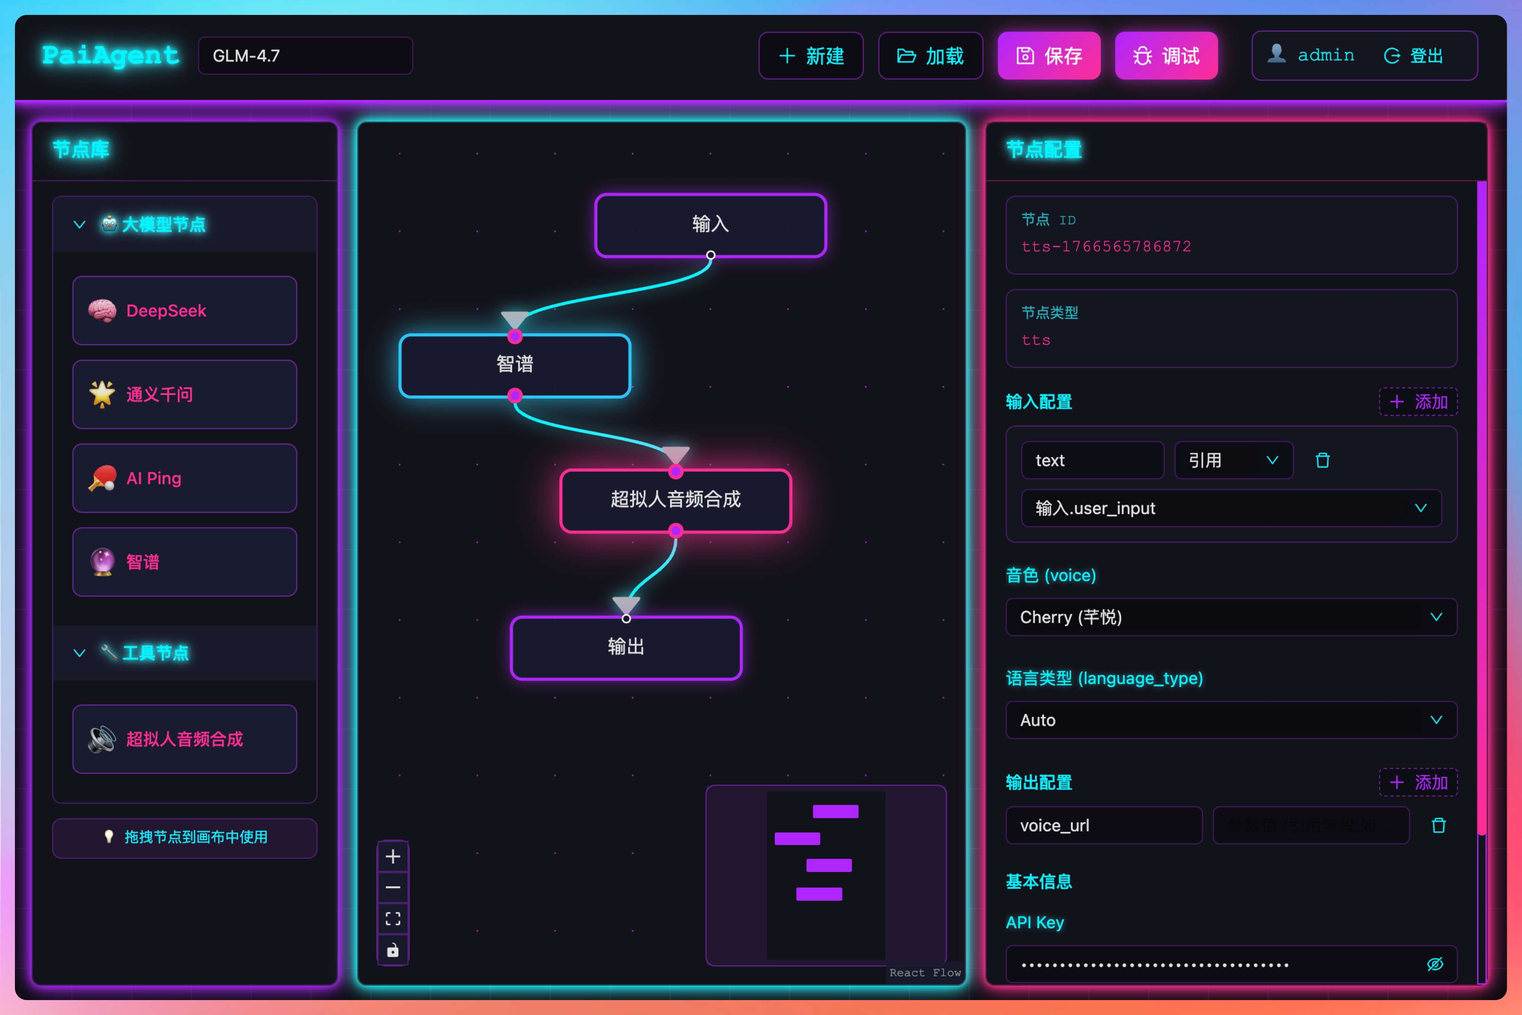Delete the text input parameter trash icon
1522x1015 pixels.
pos(1322,460)
